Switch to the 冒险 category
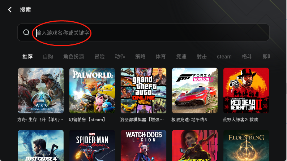287x161 pixels. 99,56
